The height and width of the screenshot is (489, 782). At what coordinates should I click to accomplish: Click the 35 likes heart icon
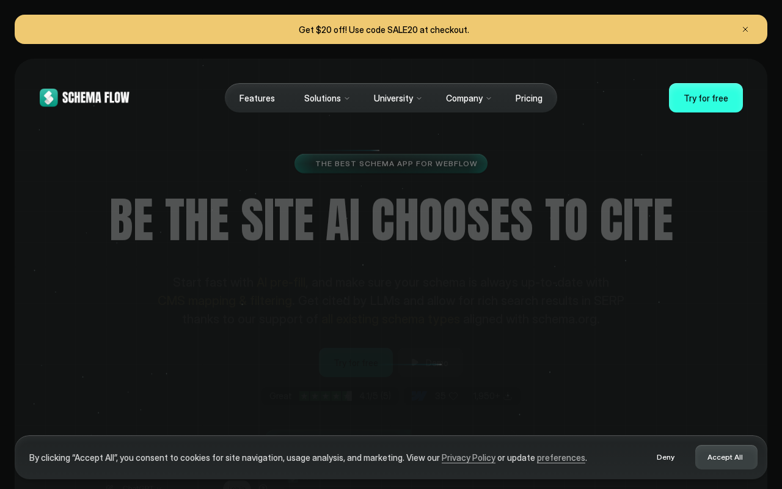pyautogui.click(x=453, y=396)
